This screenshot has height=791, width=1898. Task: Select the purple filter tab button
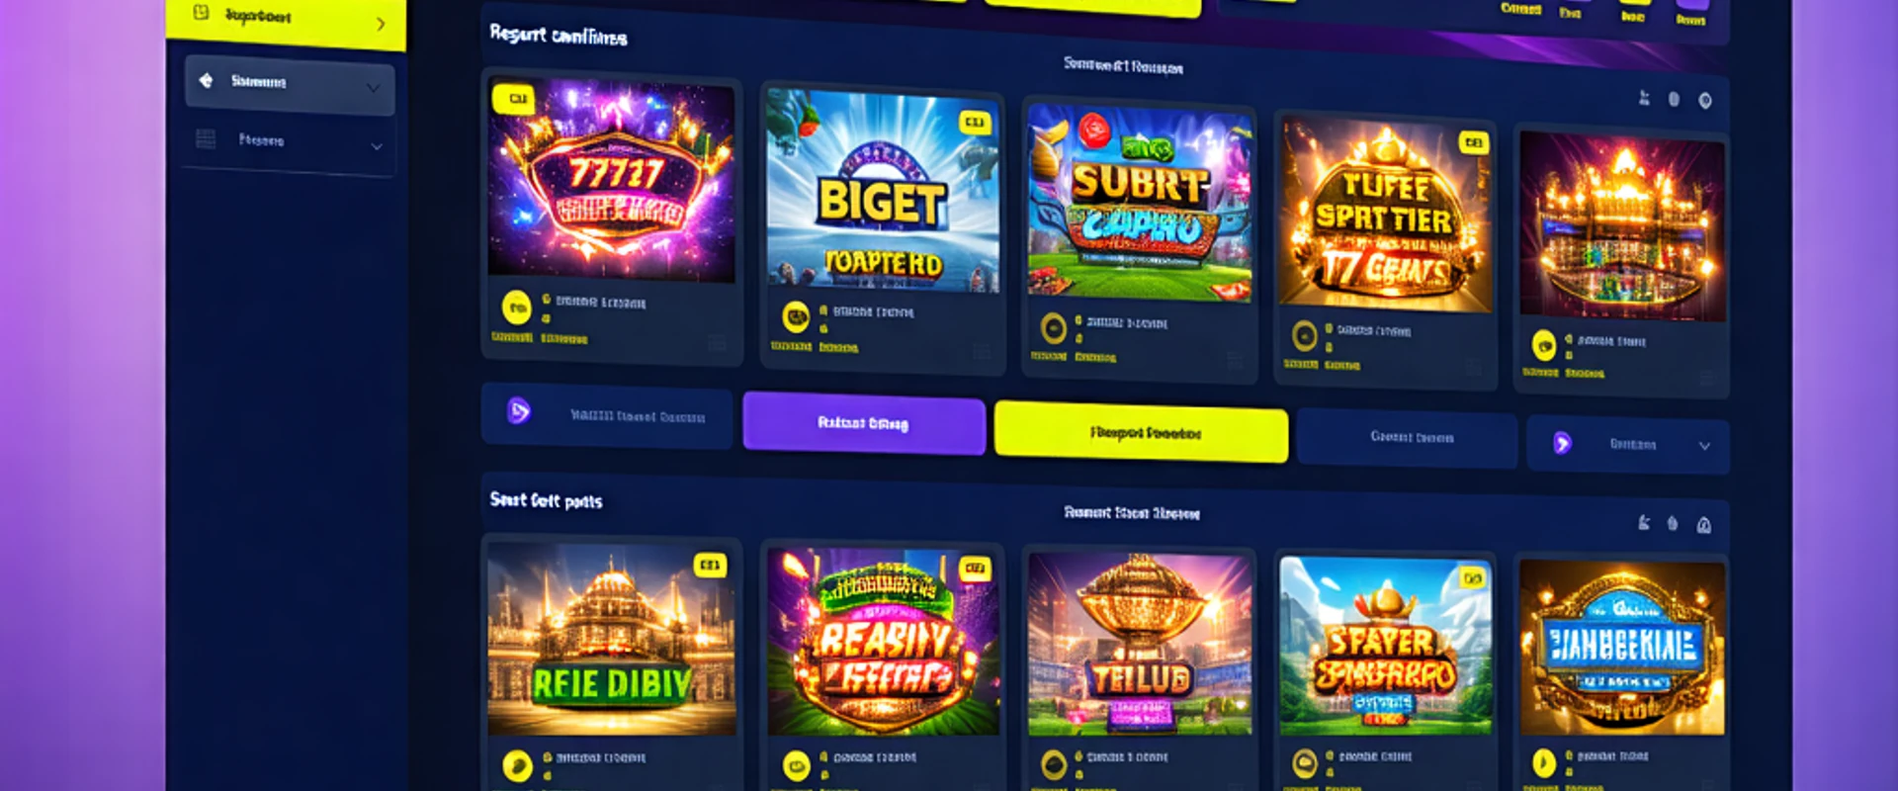864,423
